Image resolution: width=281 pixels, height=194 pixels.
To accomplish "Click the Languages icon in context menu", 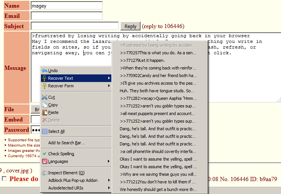I will click(45, 161).
